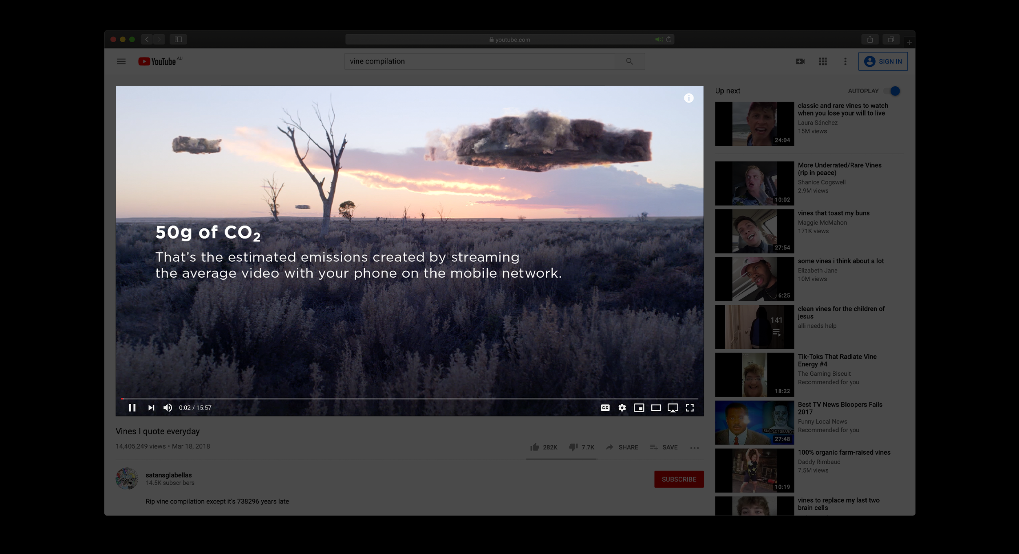Enable theater mode view
Screen dimensions: 1019x554
656,407
